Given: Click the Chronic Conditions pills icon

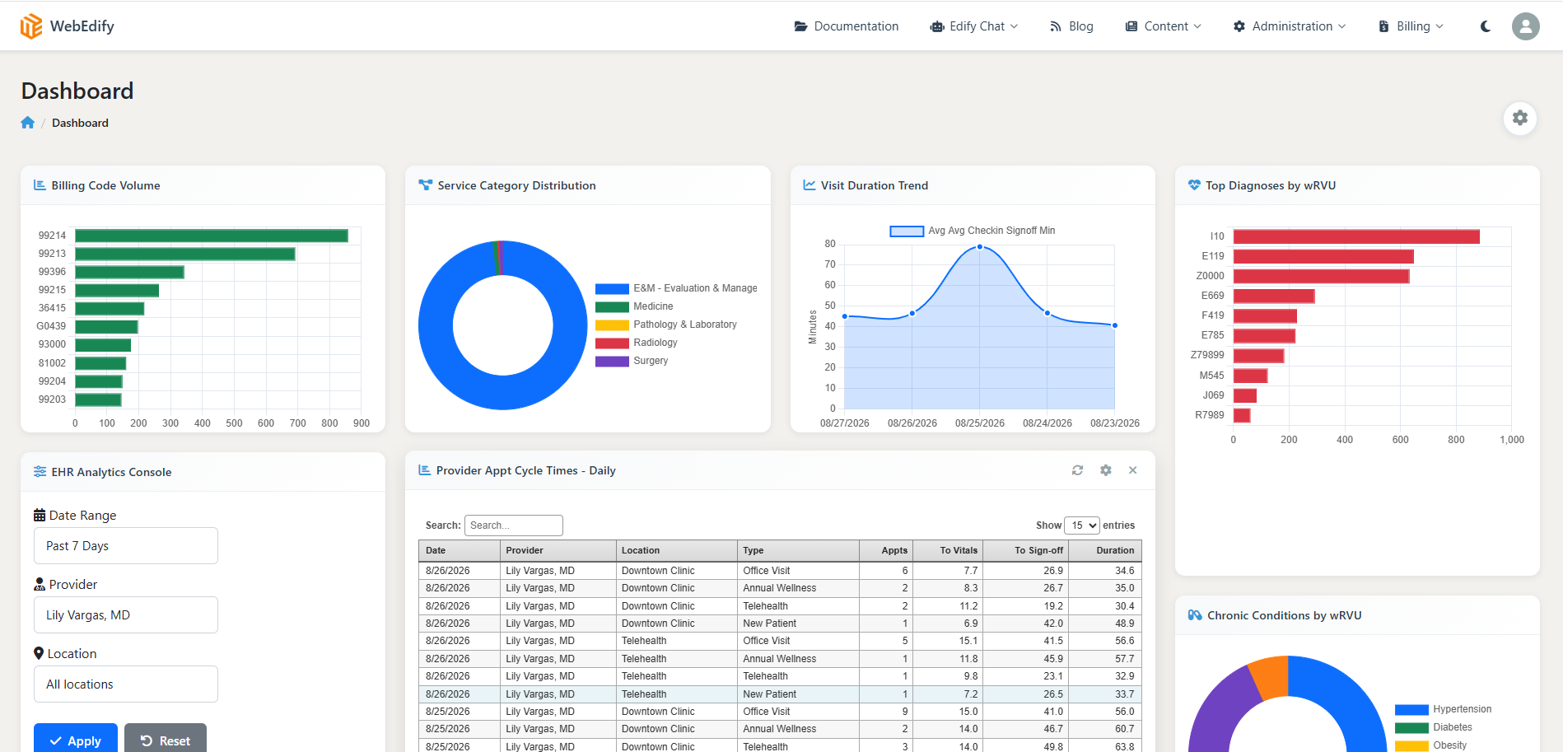Looking at the screenshot, I should point(1195,615).
